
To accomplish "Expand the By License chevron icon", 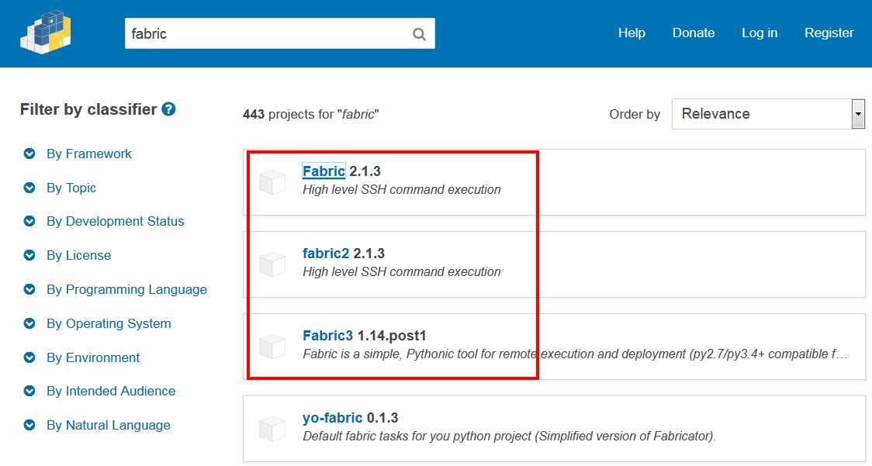I will (x=29, y=255).
